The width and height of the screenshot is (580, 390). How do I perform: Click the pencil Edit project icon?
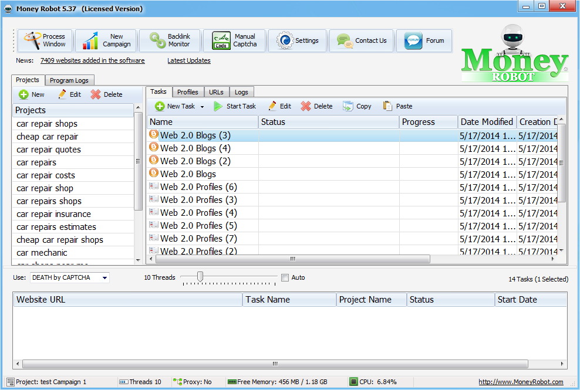(62, 94)
